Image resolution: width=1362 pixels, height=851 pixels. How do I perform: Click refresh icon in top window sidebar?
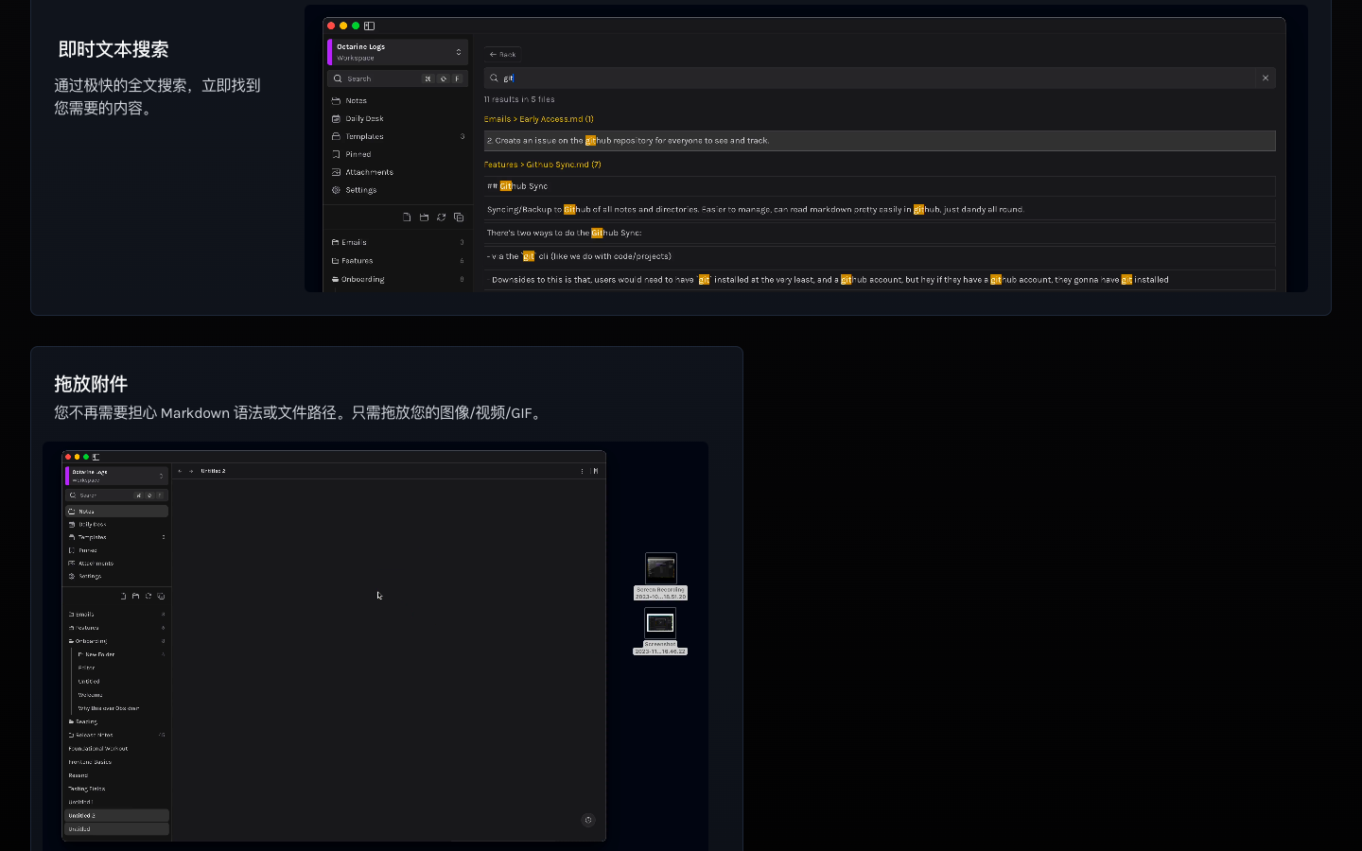[x=441, y=217]
